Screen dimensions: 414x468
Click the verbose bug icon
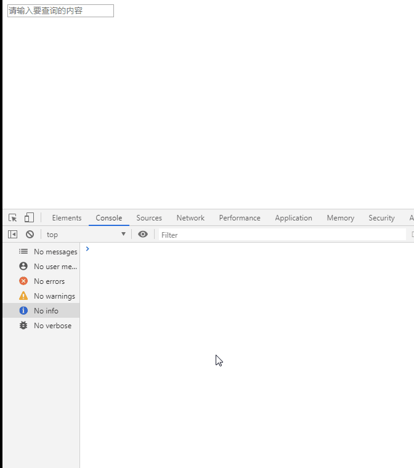23,325
